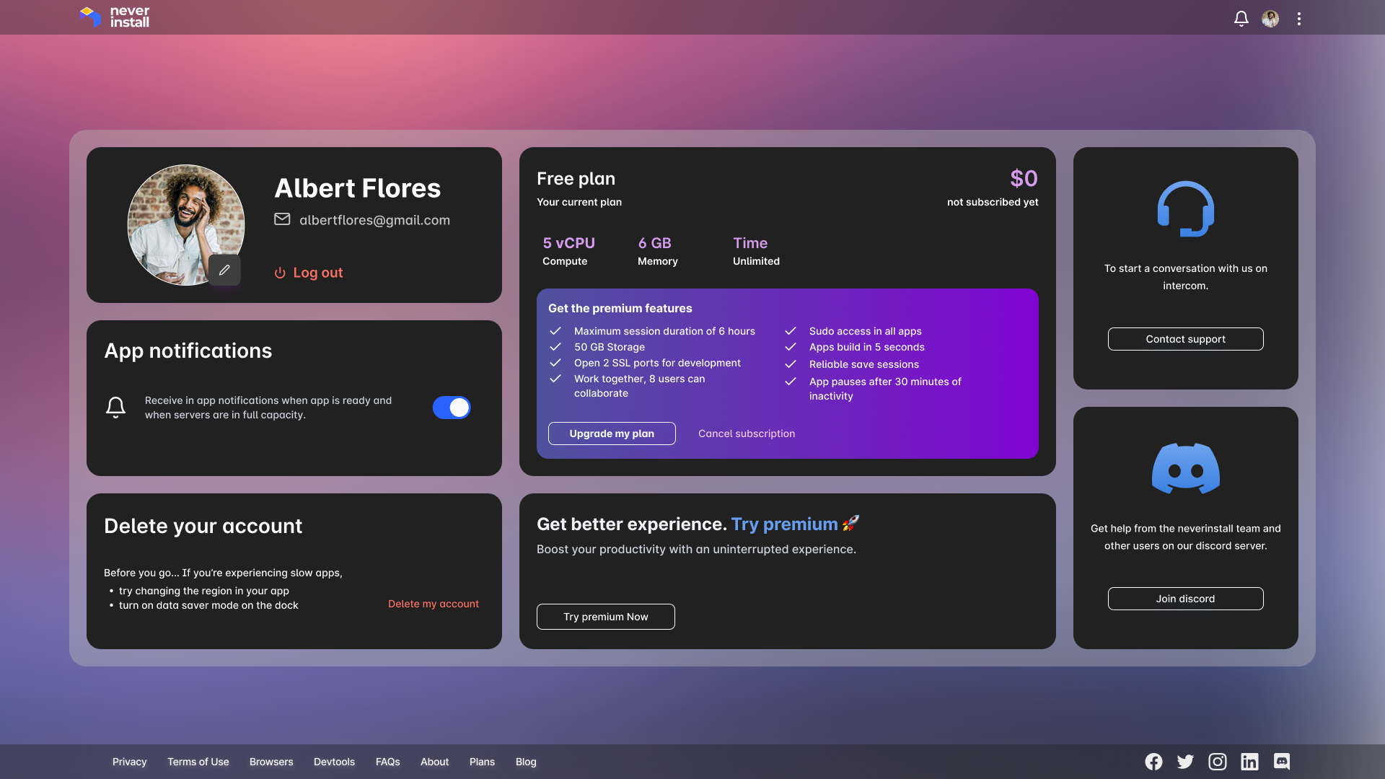Click Try premium Now button
Image resolution: width=1385 pixels, height=779 pixels.
(x=606, y=617)
